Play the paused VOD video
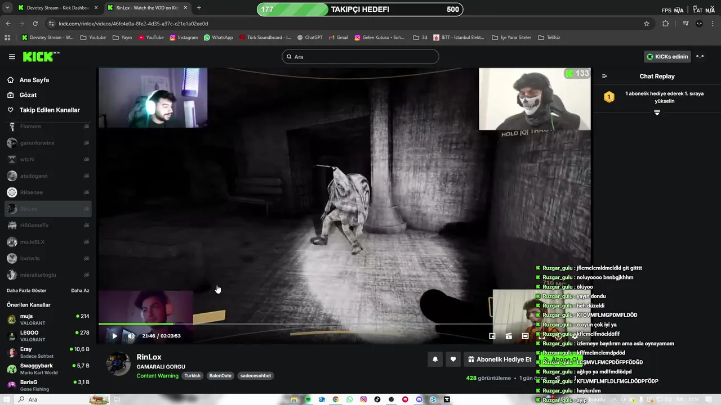Screen dimensions: 721x405 point(114,336)
